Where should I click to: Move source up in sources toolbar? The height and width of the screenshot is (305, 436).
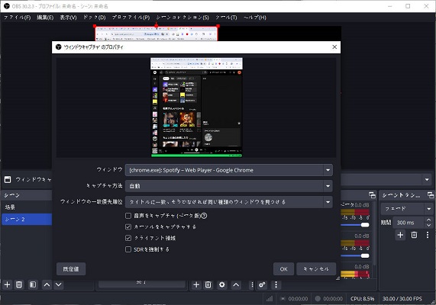pos(236,284)
